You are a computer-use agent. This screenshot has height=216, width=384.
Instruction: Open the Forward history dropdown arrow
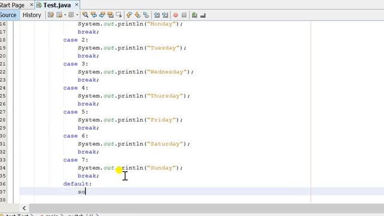[77, 15]
